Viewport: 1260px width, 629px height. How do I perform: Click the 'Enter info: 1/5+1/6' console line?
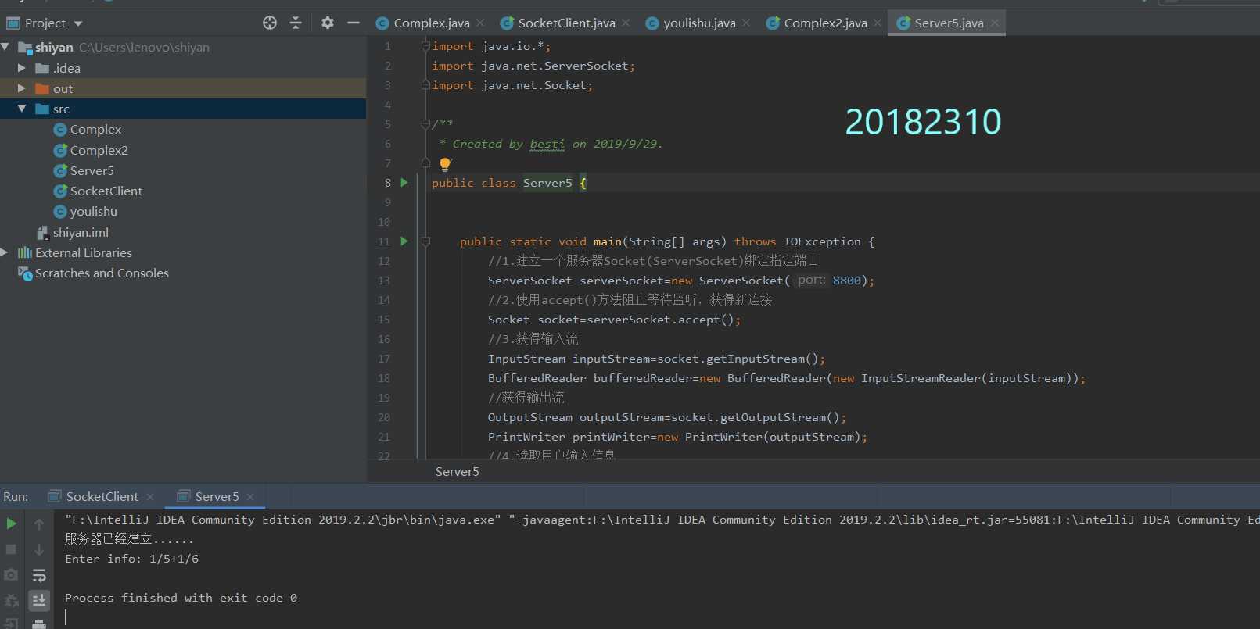pos(131,559)
